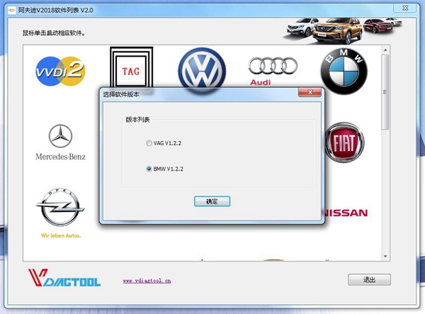Confirm selection with the 确定 button
The width and height of the screenshot is (425, 314).
click(212, 201)
